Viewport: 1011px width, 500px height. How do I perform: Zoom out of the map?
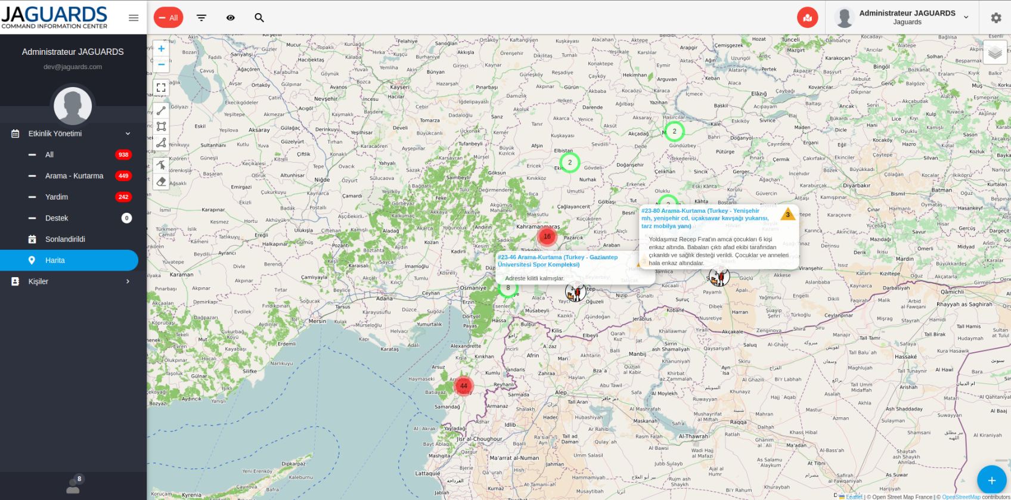[x=161, y=64]
